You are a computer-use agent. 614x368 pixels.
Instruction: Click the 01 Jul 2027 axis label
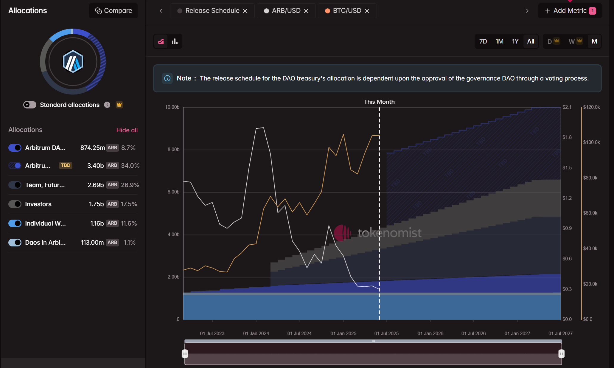click(x=560, y=333)
